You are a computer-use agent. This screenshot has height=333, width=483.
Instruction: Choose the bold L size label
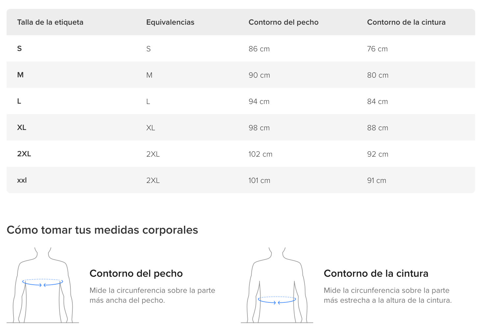19,101
